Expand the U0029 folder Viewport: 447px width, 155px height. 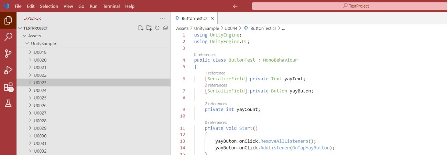point(93,128)
